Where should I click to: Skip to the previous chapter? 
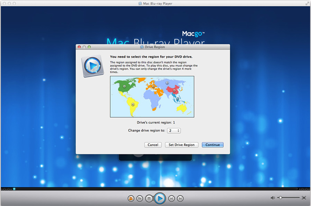[x=171, y=198]
